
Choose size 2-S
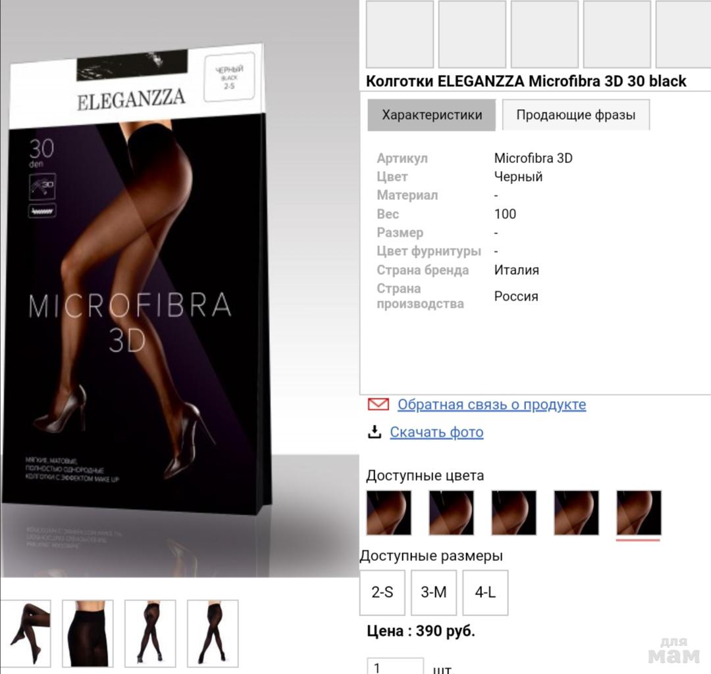[382, 592]
